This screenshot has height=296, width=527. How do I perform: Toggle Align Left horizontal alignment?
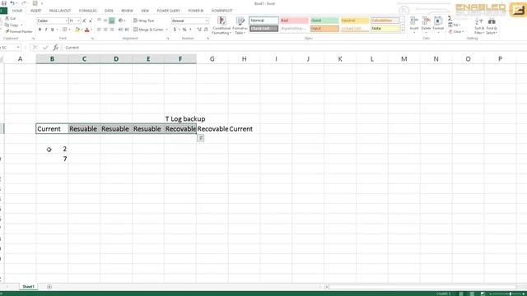(99, 30)
